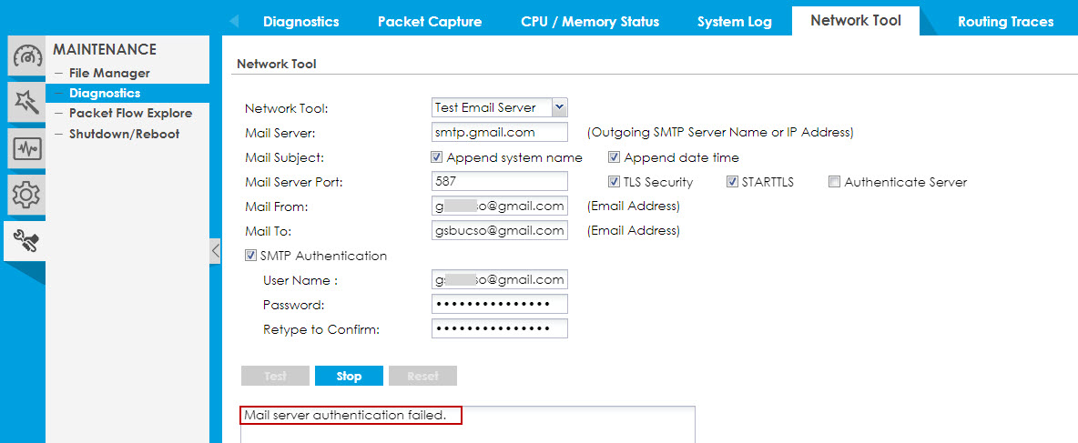1078x443 pixels.
Task: Click the Mail Server Port input field
Action: click(x=500, y=182)
